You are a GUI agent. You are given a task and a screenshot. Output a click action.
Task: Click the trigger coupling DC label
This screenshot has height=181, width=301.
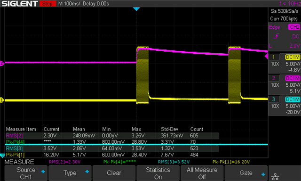coord(295,36)
